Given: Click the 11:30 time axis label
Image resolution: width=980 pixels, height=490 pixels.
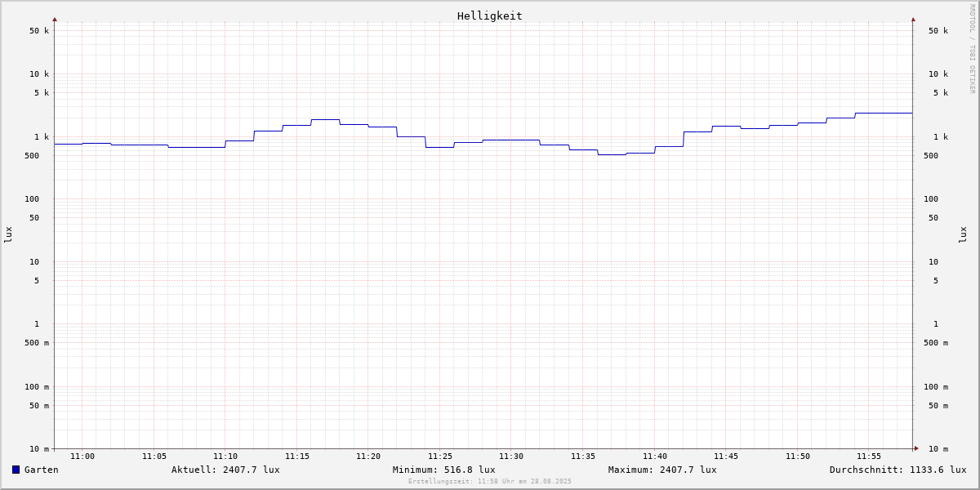Looking at the screenshot, I should [511, 457].
